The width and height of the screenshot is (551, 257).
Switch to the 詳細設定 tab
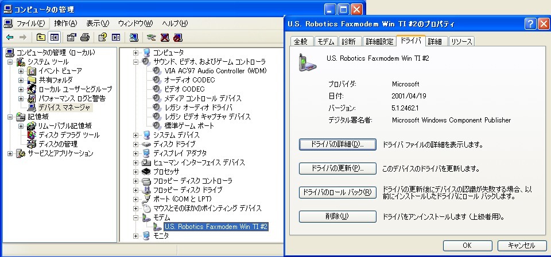pyautogui.click(x=379, y=41)
